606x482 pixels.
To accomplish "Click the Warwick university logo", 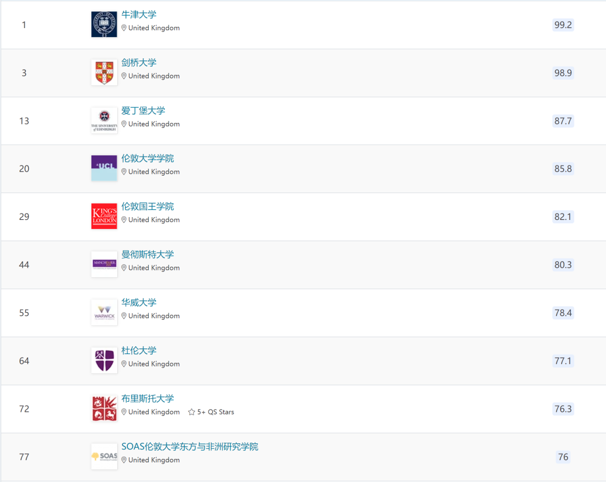I will tap(104, 313).
